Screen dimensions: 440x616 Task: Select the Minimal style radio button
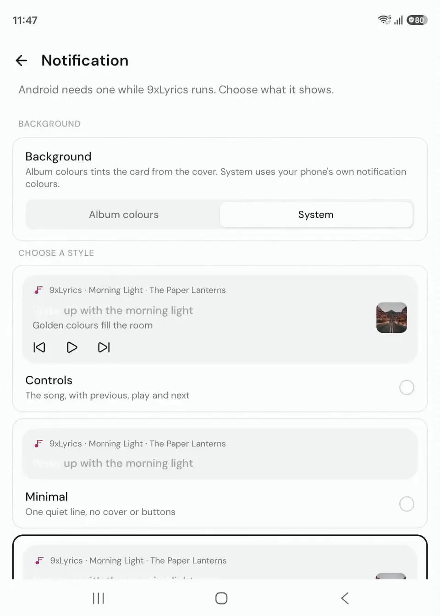(x=407, y=504)
